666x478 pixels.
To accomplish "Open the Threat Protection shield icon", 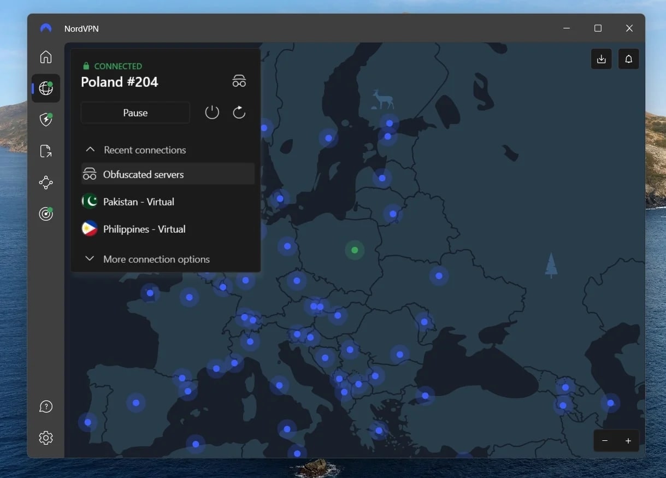I will [45, 119].
